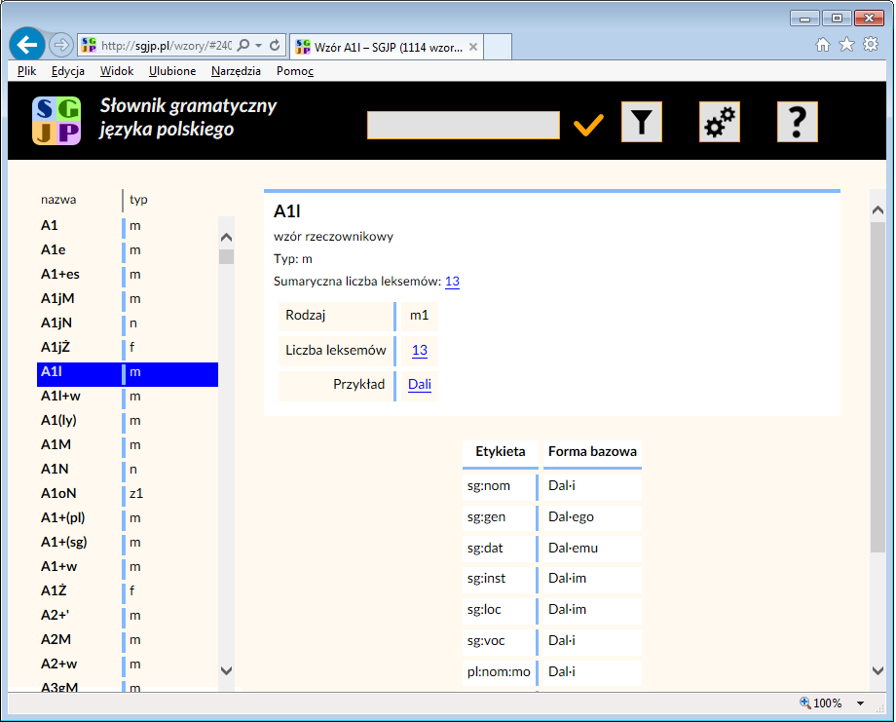Click the 13 link after Sumaryczna liczba leksemów
Image resolution: width=896 pixels, height=722 pixels.
click(x=452, y=283)
